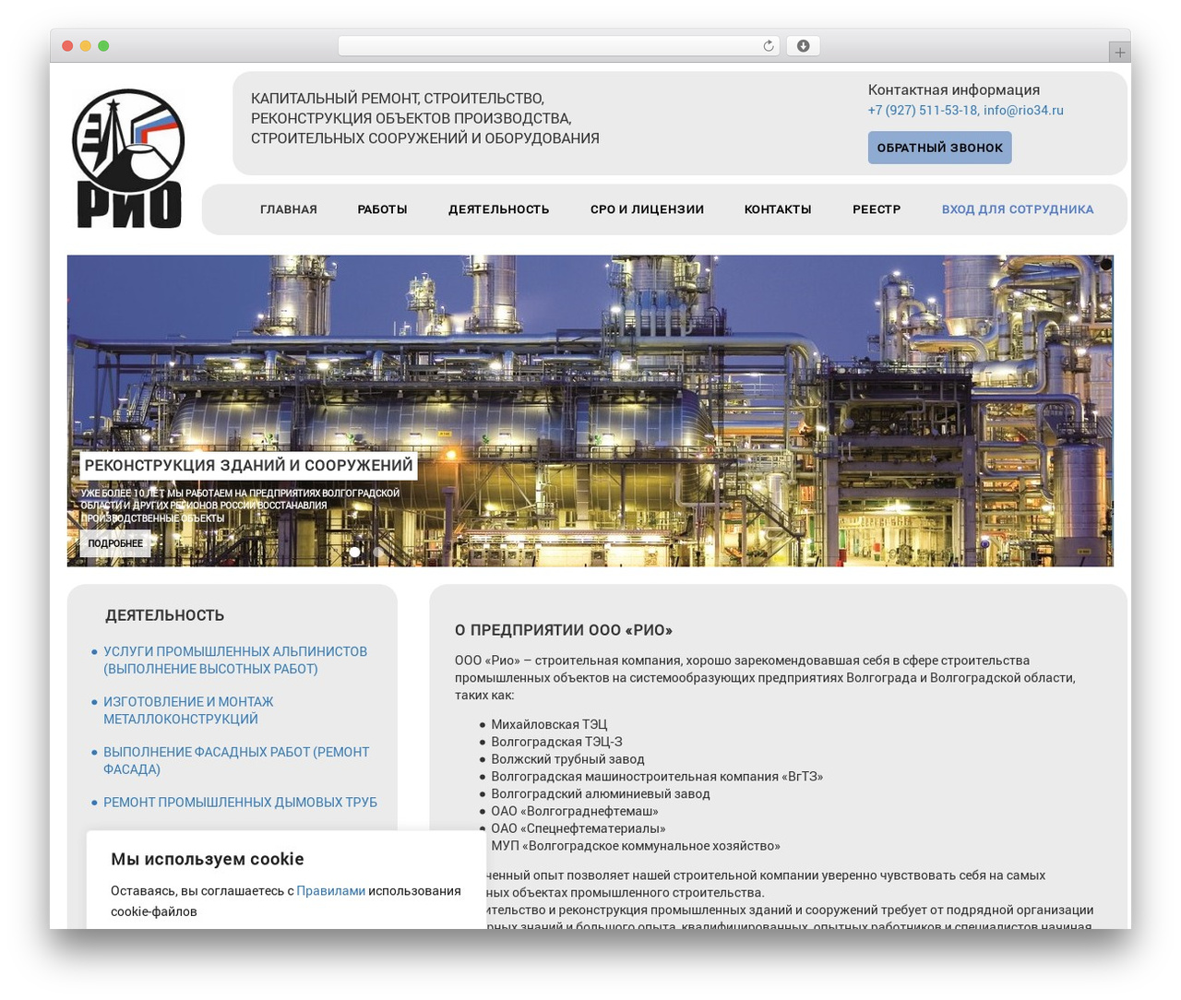Click the ДЕЯТЕЛЬНОСТЬ sidebar heading

coord(164,615)
